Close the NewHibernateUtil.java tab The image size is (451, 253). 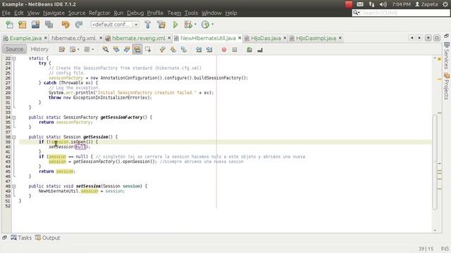[x=240, y=38]
